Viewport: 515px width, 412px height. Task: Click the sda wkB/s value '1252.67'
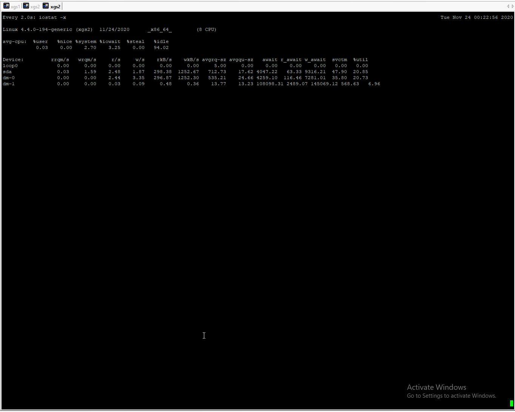(188, 72)
